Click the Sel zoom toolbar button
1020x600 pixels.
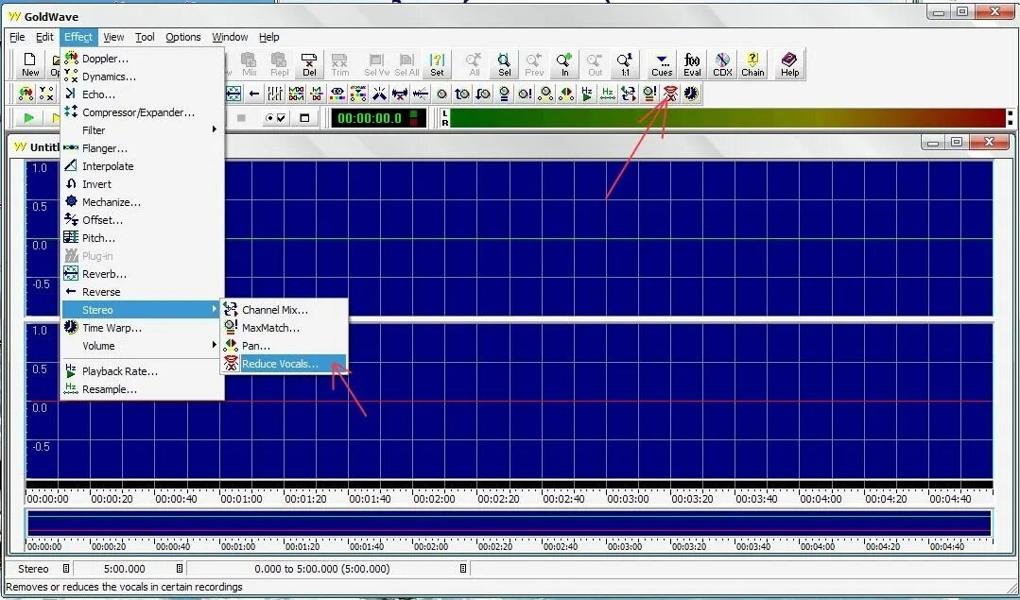pyautogui.click(x=504, y=64)
